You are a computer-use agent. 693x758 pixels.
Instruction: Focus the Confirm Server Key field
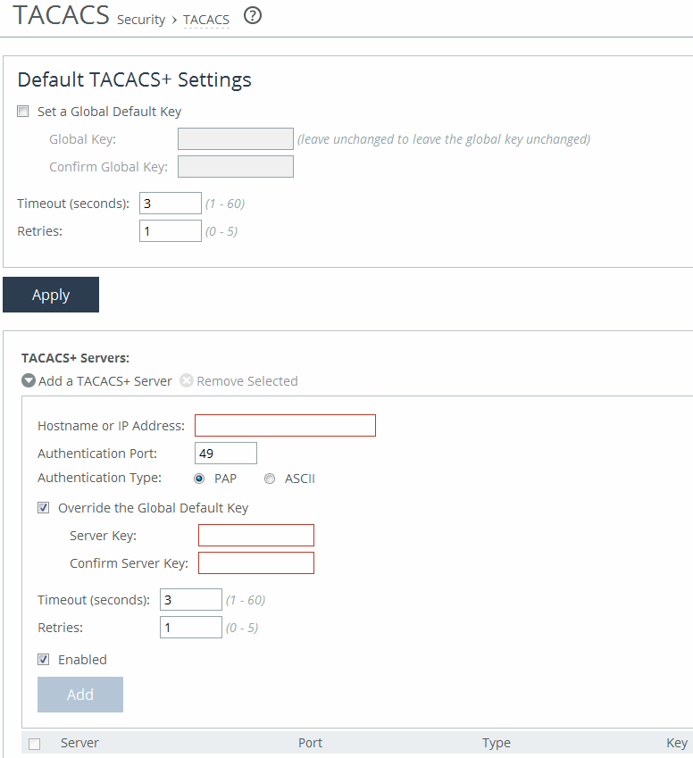click(256, 563)
